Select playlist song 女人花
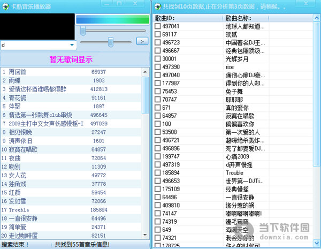Image resolution: width=321 pixels, height=249 pixels. (x=71, y=175)
